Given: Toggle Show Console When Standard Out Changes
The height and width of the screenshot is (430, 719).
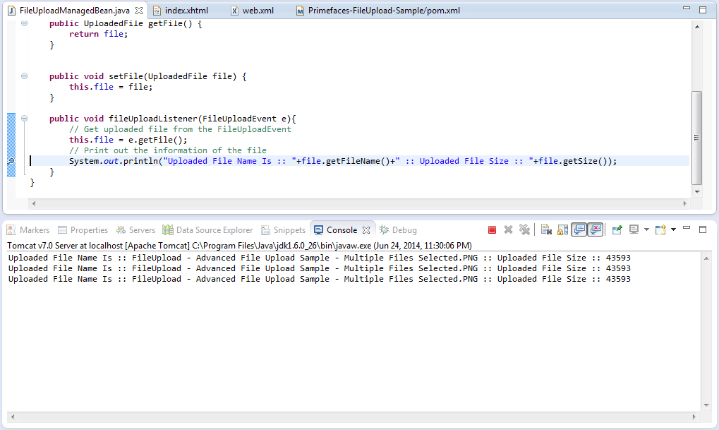Looking at the screenshot, I should pos(579,230).
